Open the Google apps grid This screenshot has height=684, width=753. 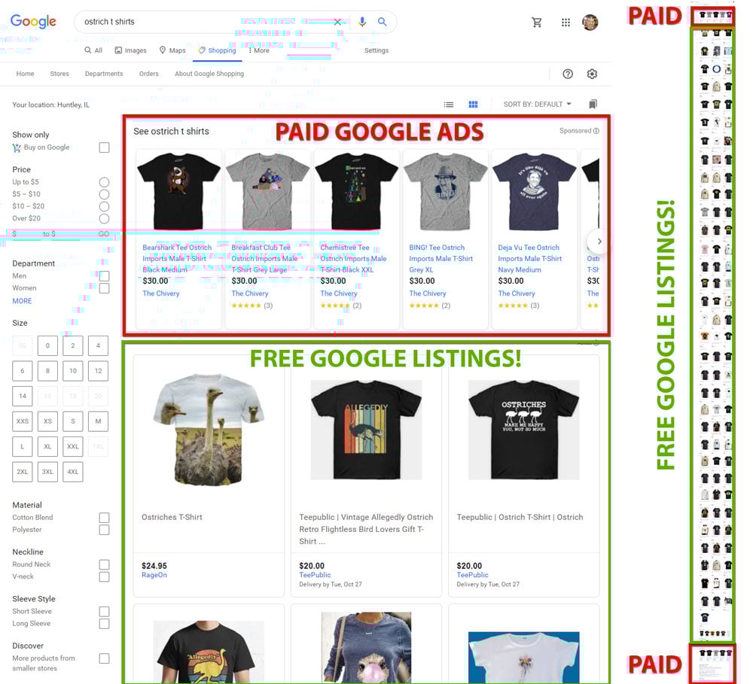point(566,22)
